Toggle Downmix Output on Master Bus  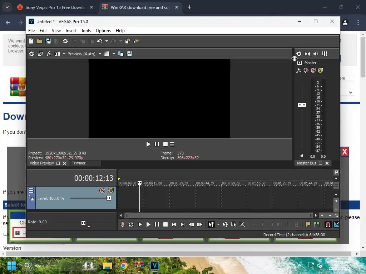[307, 54]
